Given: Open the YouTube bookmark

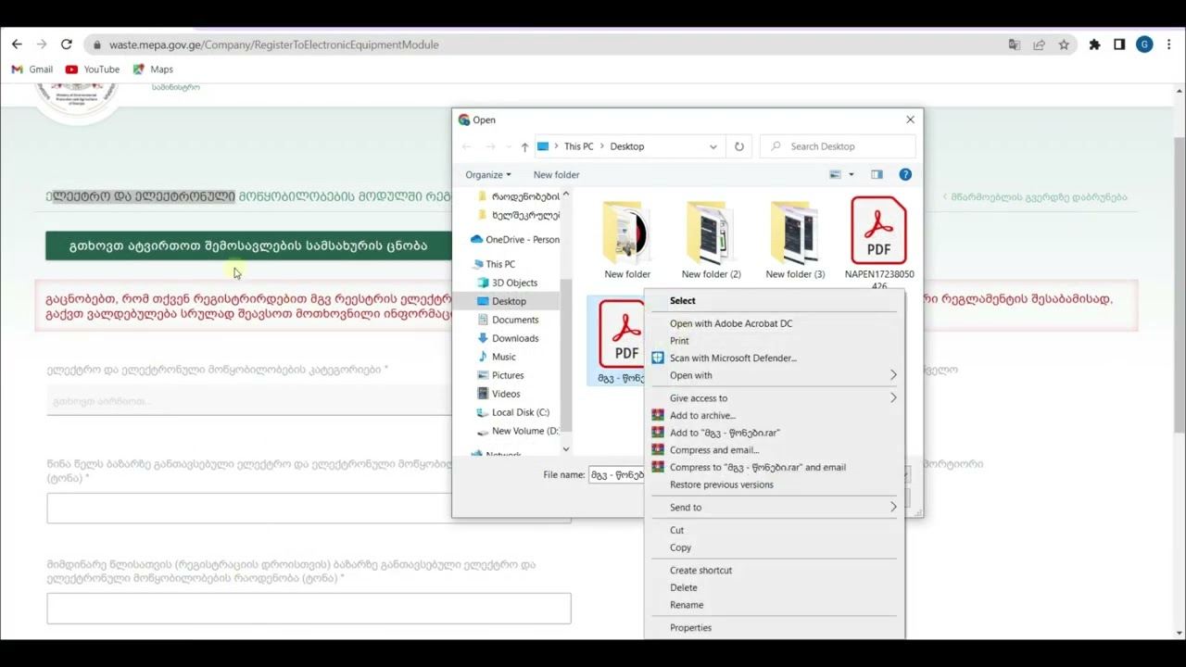Looking at the screenshot, I should (93, 69).
